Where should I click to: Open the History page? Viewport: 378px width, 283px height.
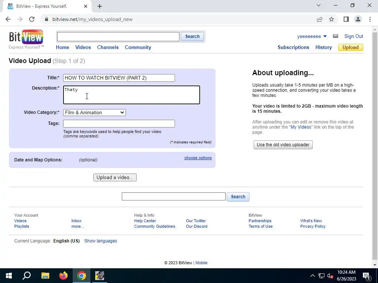[323, 48]
